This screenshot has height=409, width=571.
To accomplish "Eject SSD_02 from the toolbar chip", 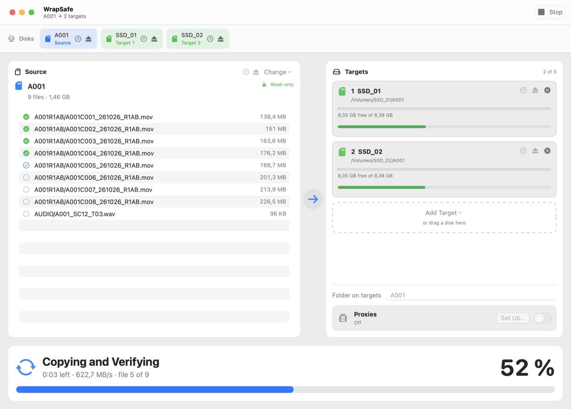I will coord(221,39).
